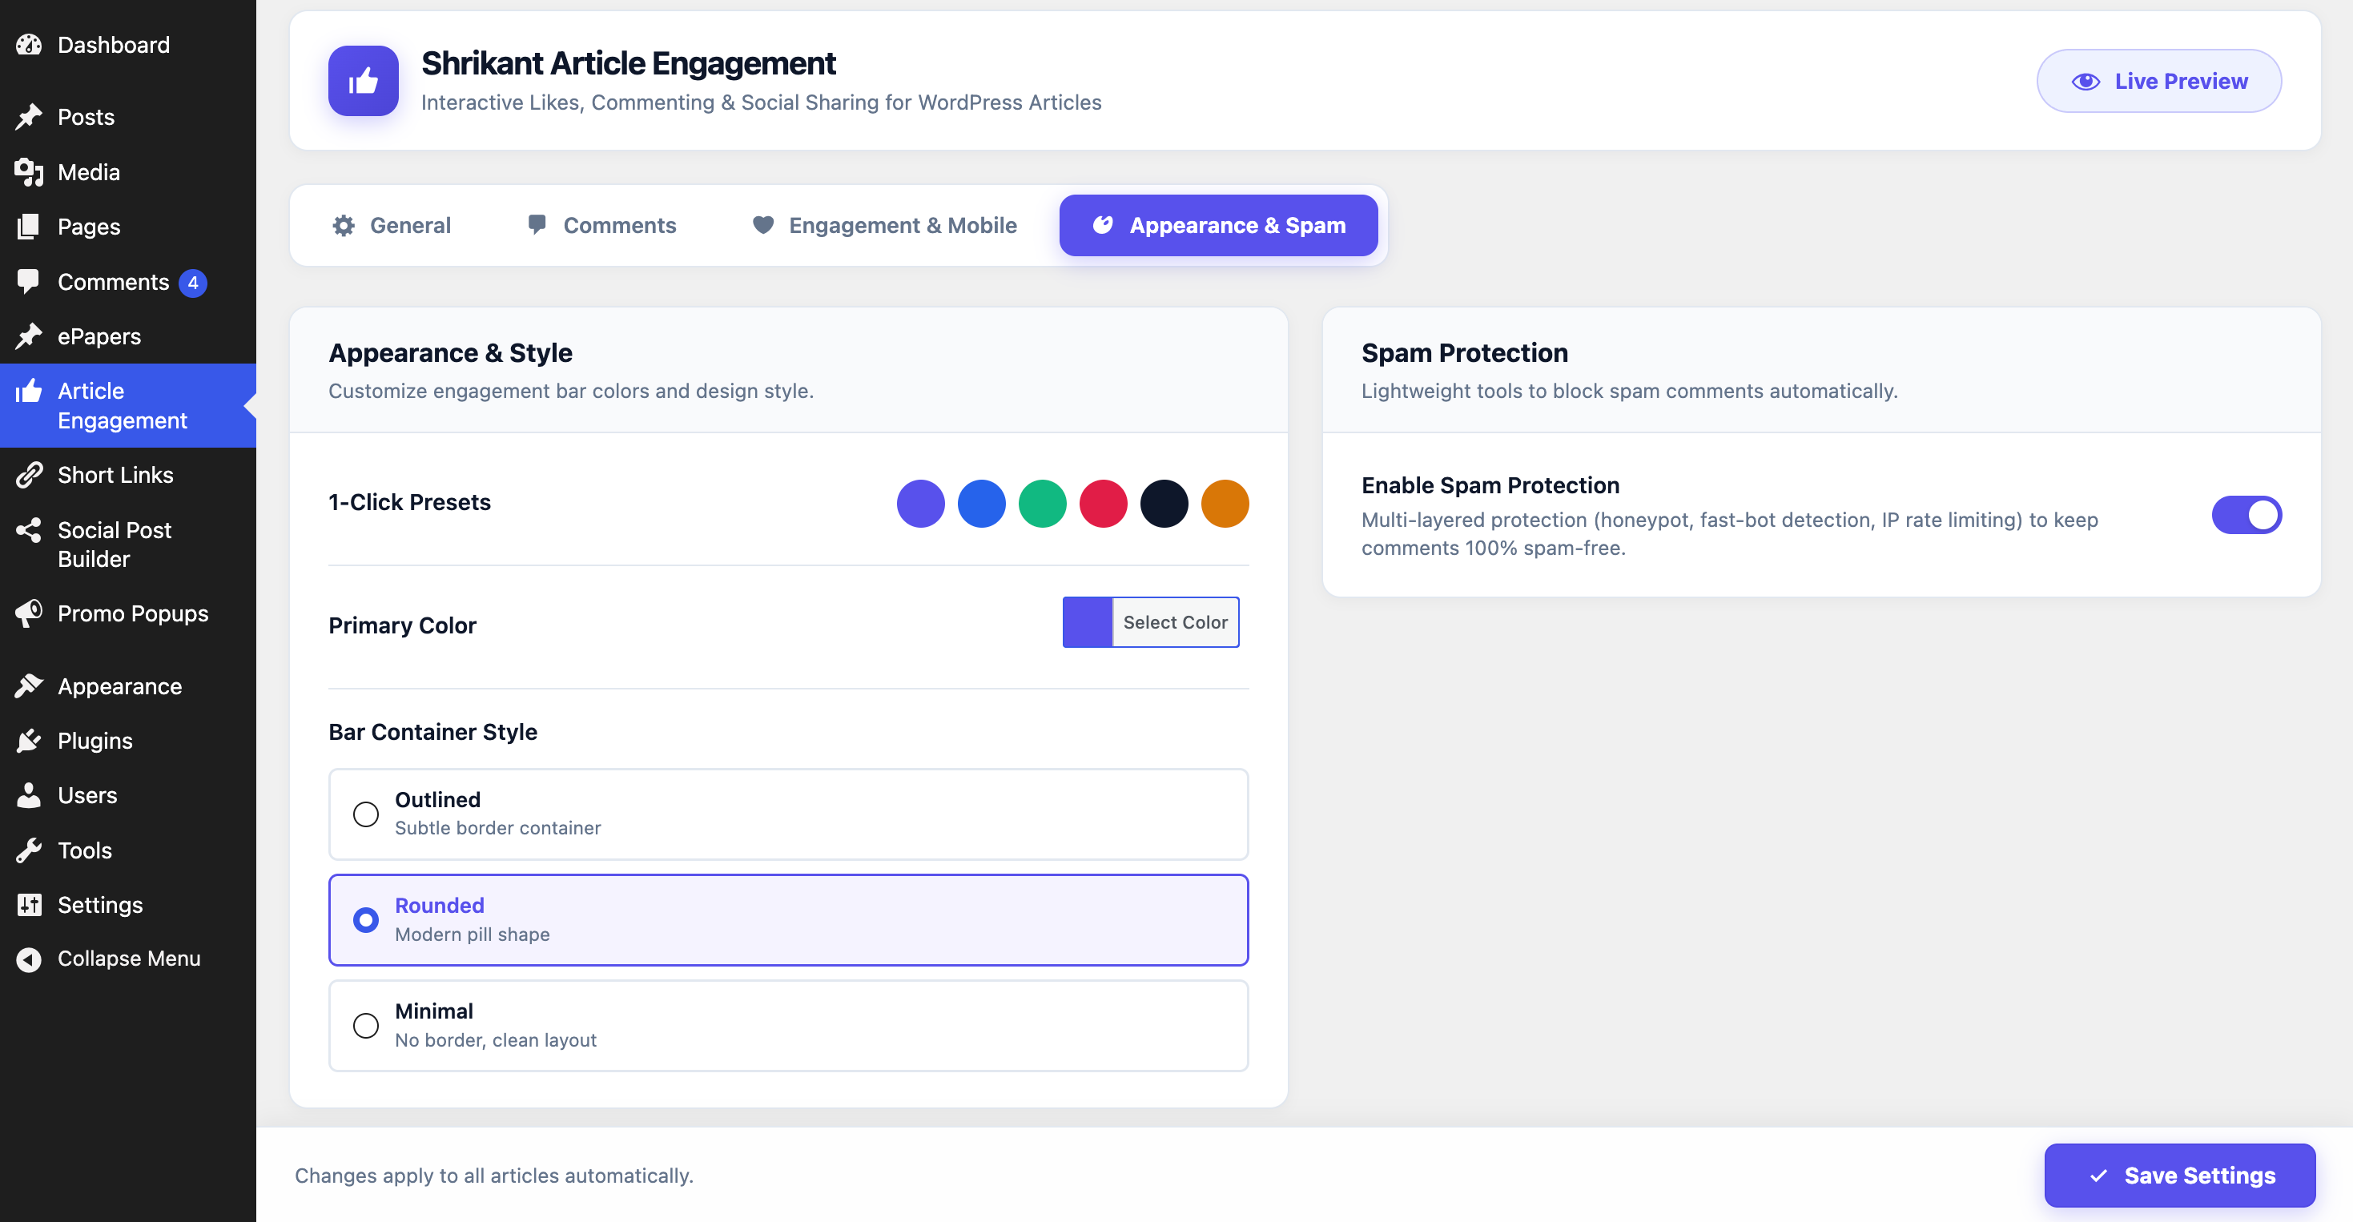Apply the indigo purple color preset
Image resolution: width=2353 pixels, height=1222 pixels.
(921, 503)
